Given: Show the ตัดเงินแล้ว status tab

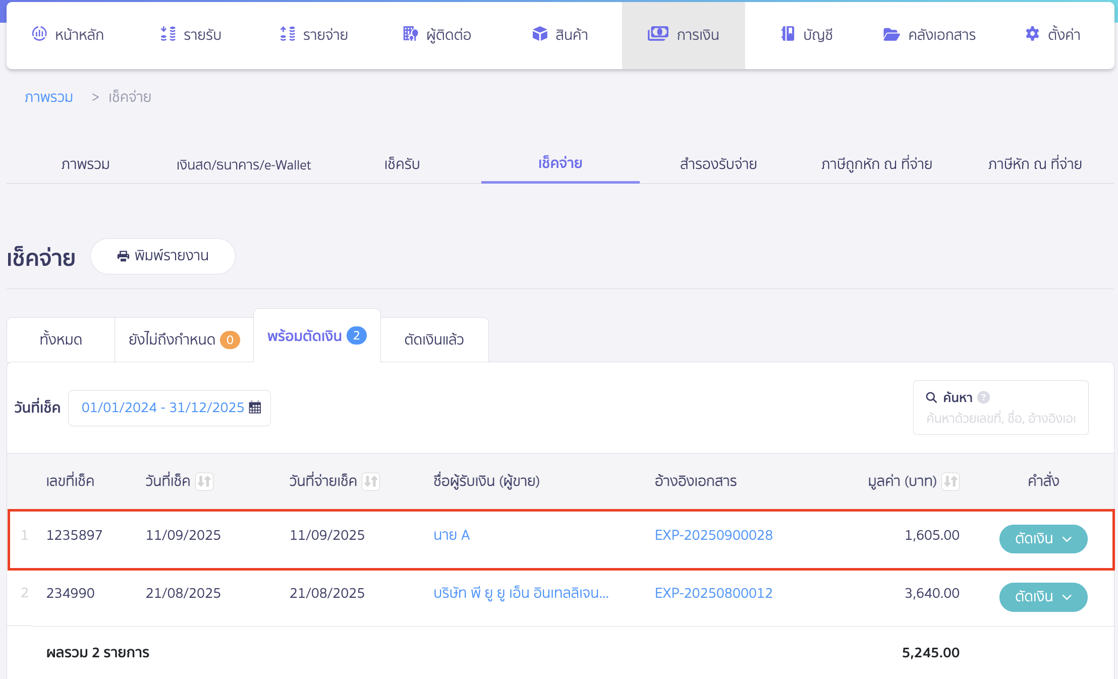Looking at the screenshot, I should [434, 339].
